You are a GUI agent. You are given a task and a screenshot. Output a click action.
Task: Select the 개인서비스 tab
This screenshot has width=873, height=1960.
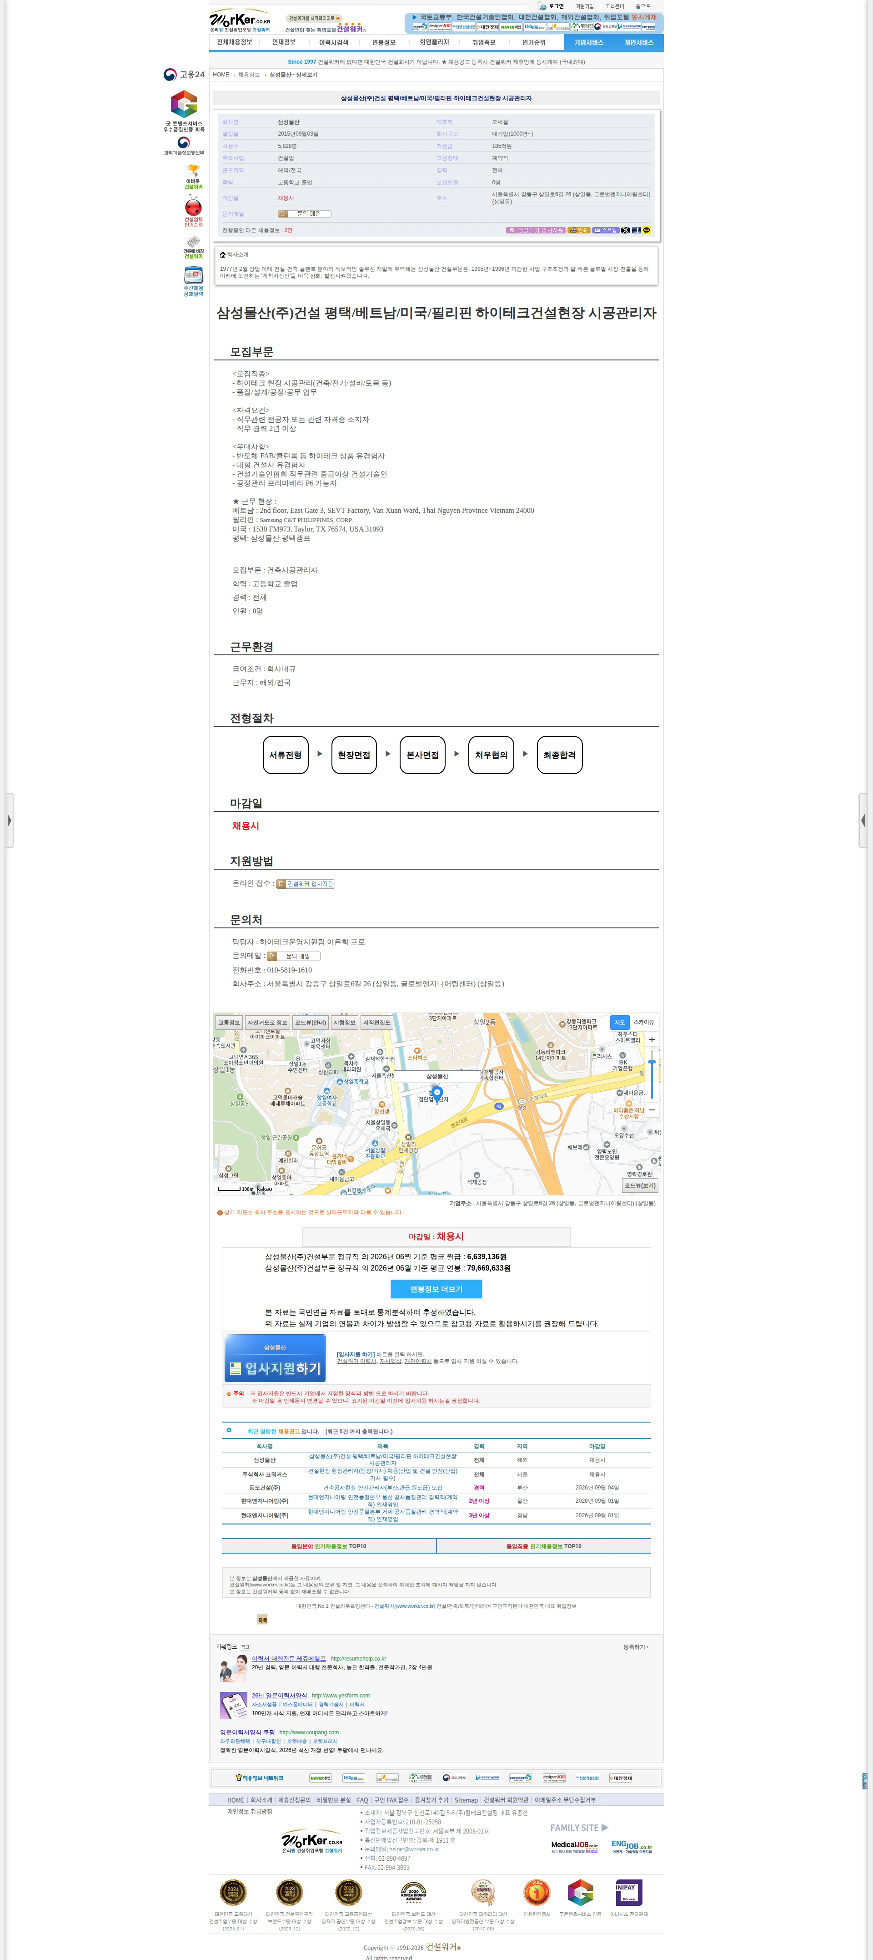pyautogui.click(x=639, y=43)
